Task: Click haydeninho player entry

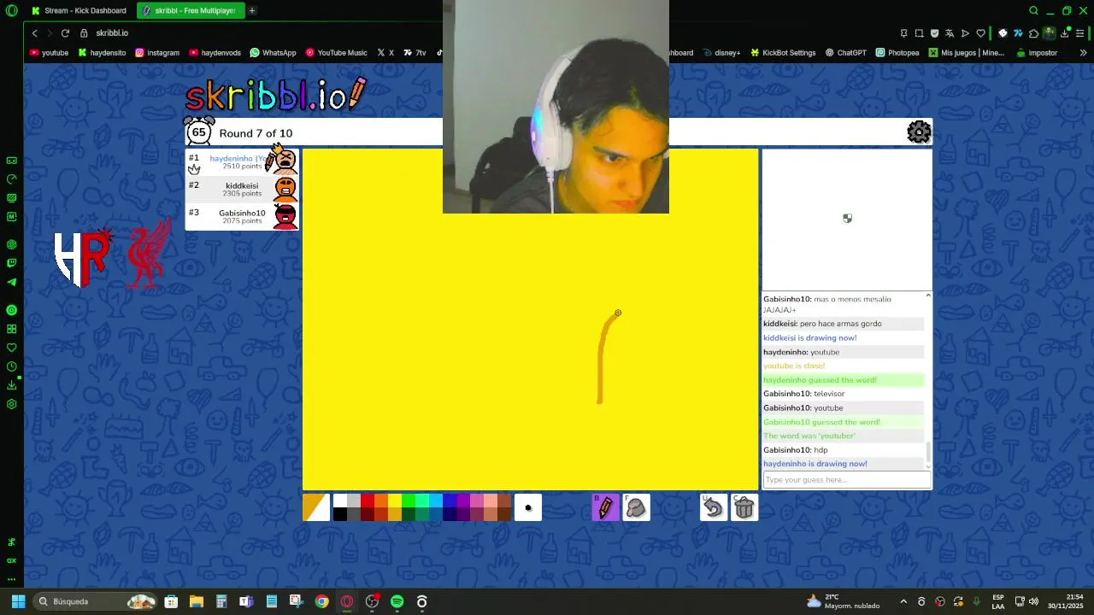Action: point(242,161)
